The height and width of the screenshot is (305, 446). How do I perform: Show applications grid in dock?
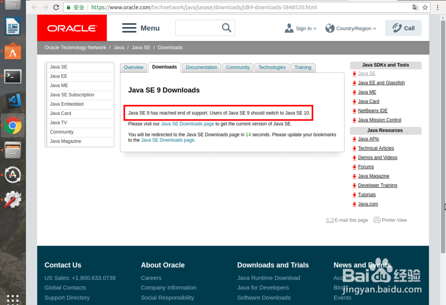13,299
